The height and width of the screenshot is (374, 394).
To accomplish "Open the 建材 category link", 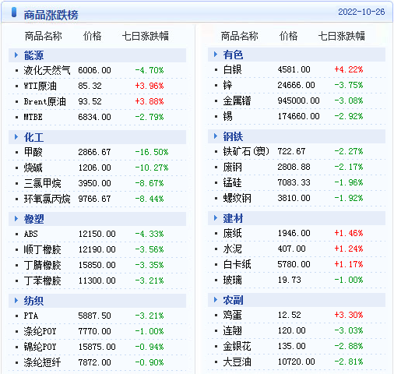I will point(233,218).
